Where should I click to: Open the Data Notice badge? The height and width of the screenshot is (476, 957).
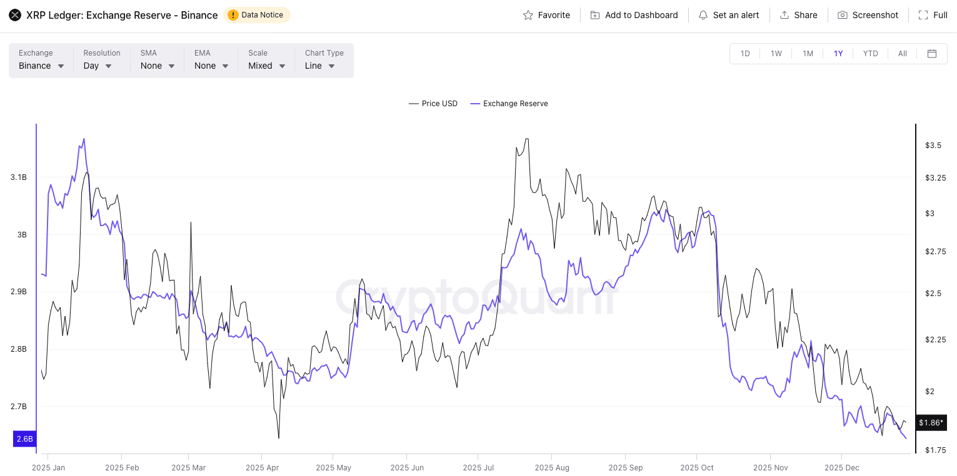(256, 14)
